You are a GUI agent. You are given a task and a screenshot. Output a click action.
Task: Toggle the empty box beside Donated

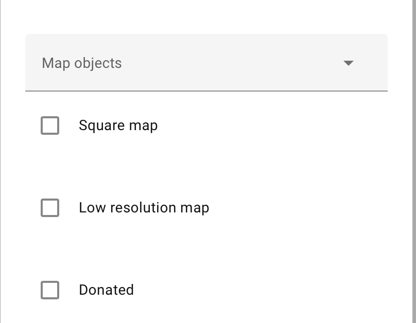pyautogui.click(x=50, y=290)
